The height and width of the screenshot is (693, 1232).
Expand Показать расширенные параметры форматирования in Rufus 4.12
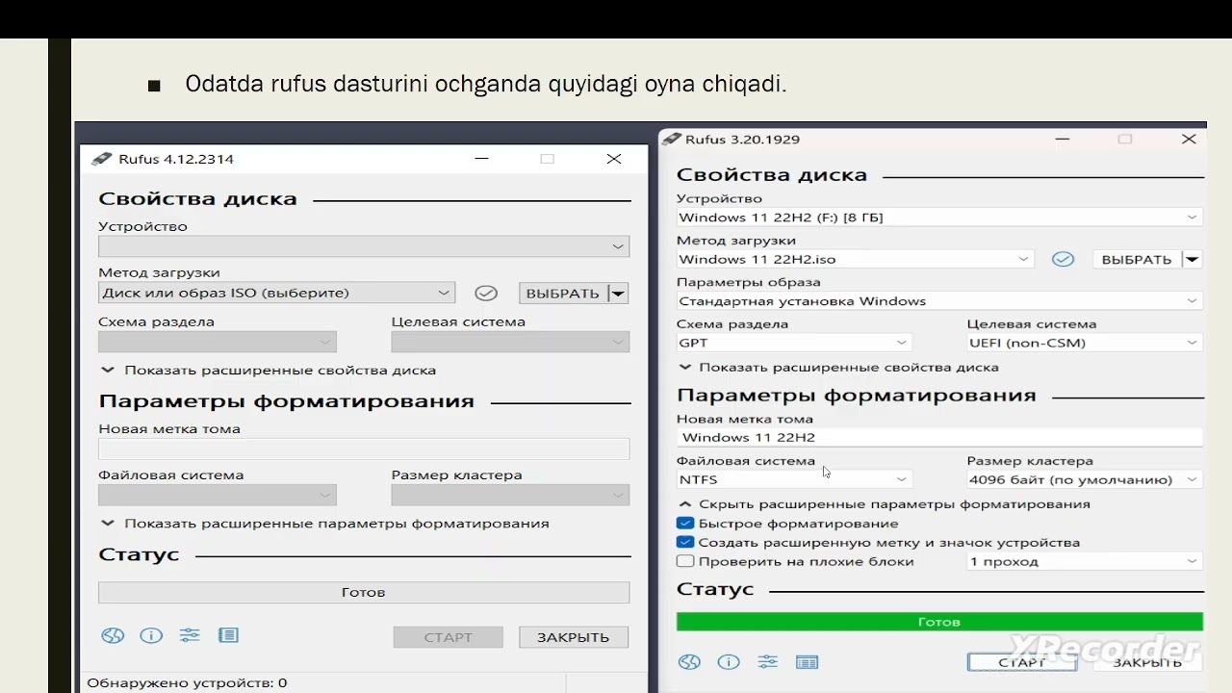[325, 524]
